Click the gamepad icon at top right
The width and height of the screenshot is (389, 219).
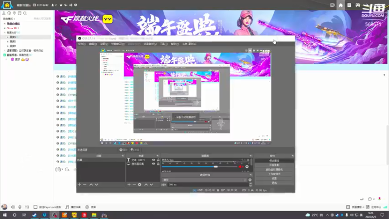[x=358, y=5]
